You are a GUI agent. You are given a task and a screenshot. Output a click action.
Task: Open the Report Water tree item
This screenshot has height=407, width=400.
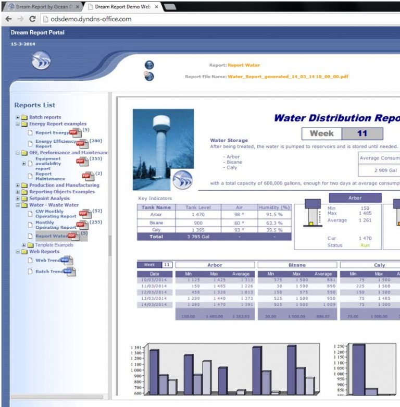point(51,236)
